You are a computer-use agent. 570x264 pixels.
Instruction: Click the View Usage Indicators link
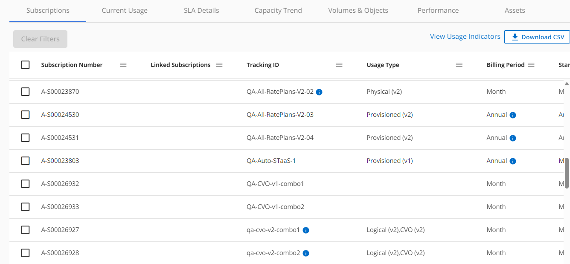click(465, 37)
